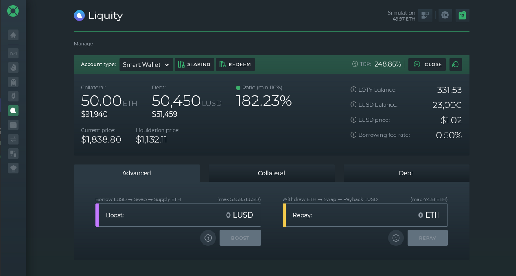Screen dimensions: 516x276
Task: Switch to the Advanced tab
Action: (x=137, y=173)
